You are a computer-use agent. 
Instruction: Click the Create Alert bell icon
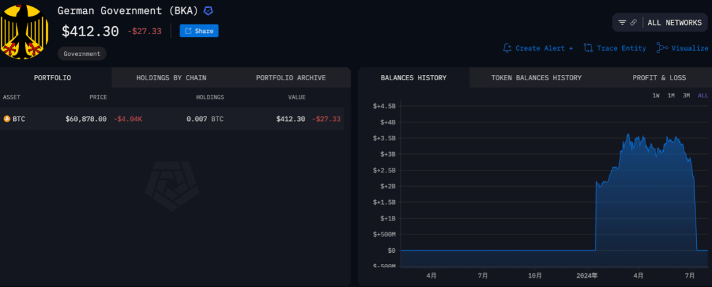tap(507, 48)
